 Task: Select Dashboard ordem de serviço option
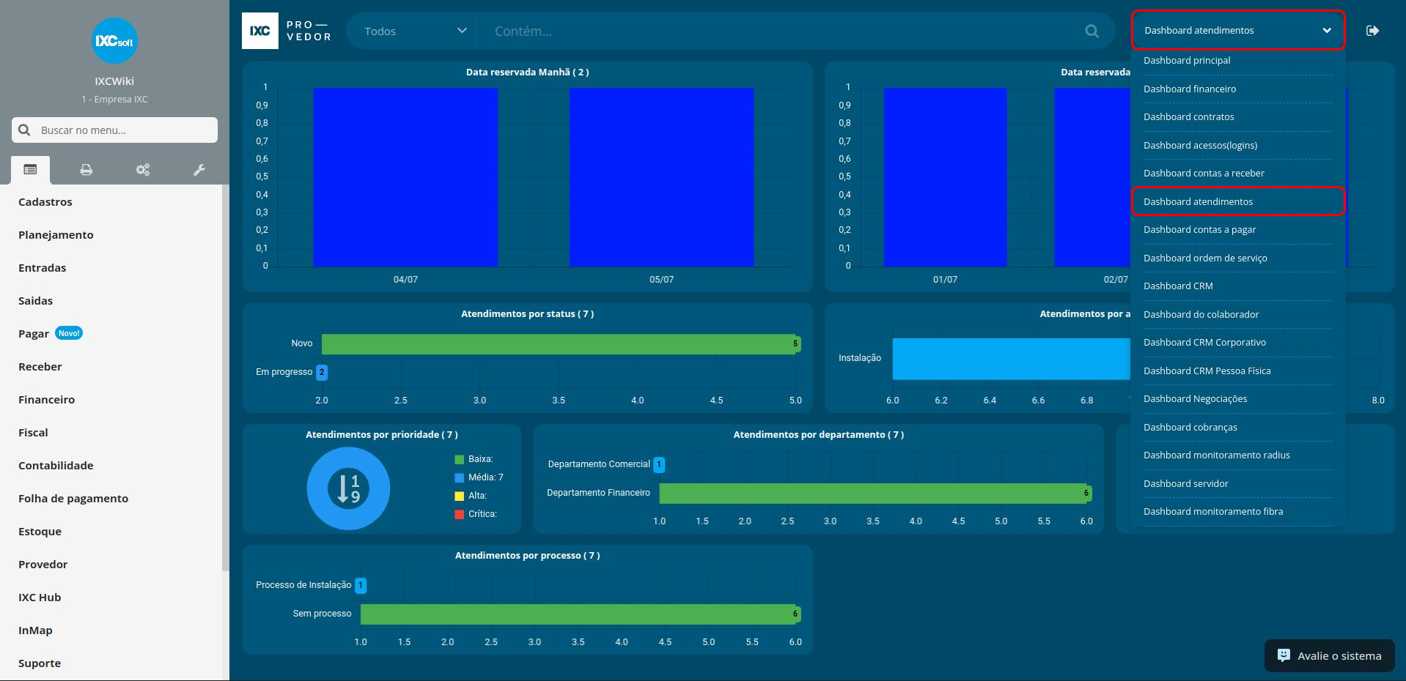(1238, 258)
